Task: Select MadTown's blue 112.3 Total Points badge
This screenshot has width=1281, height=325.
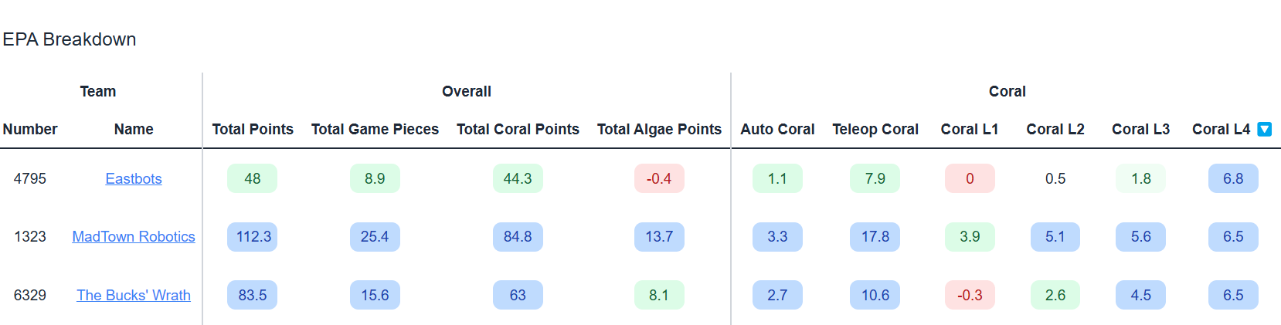Action: (x=253, y=236)
